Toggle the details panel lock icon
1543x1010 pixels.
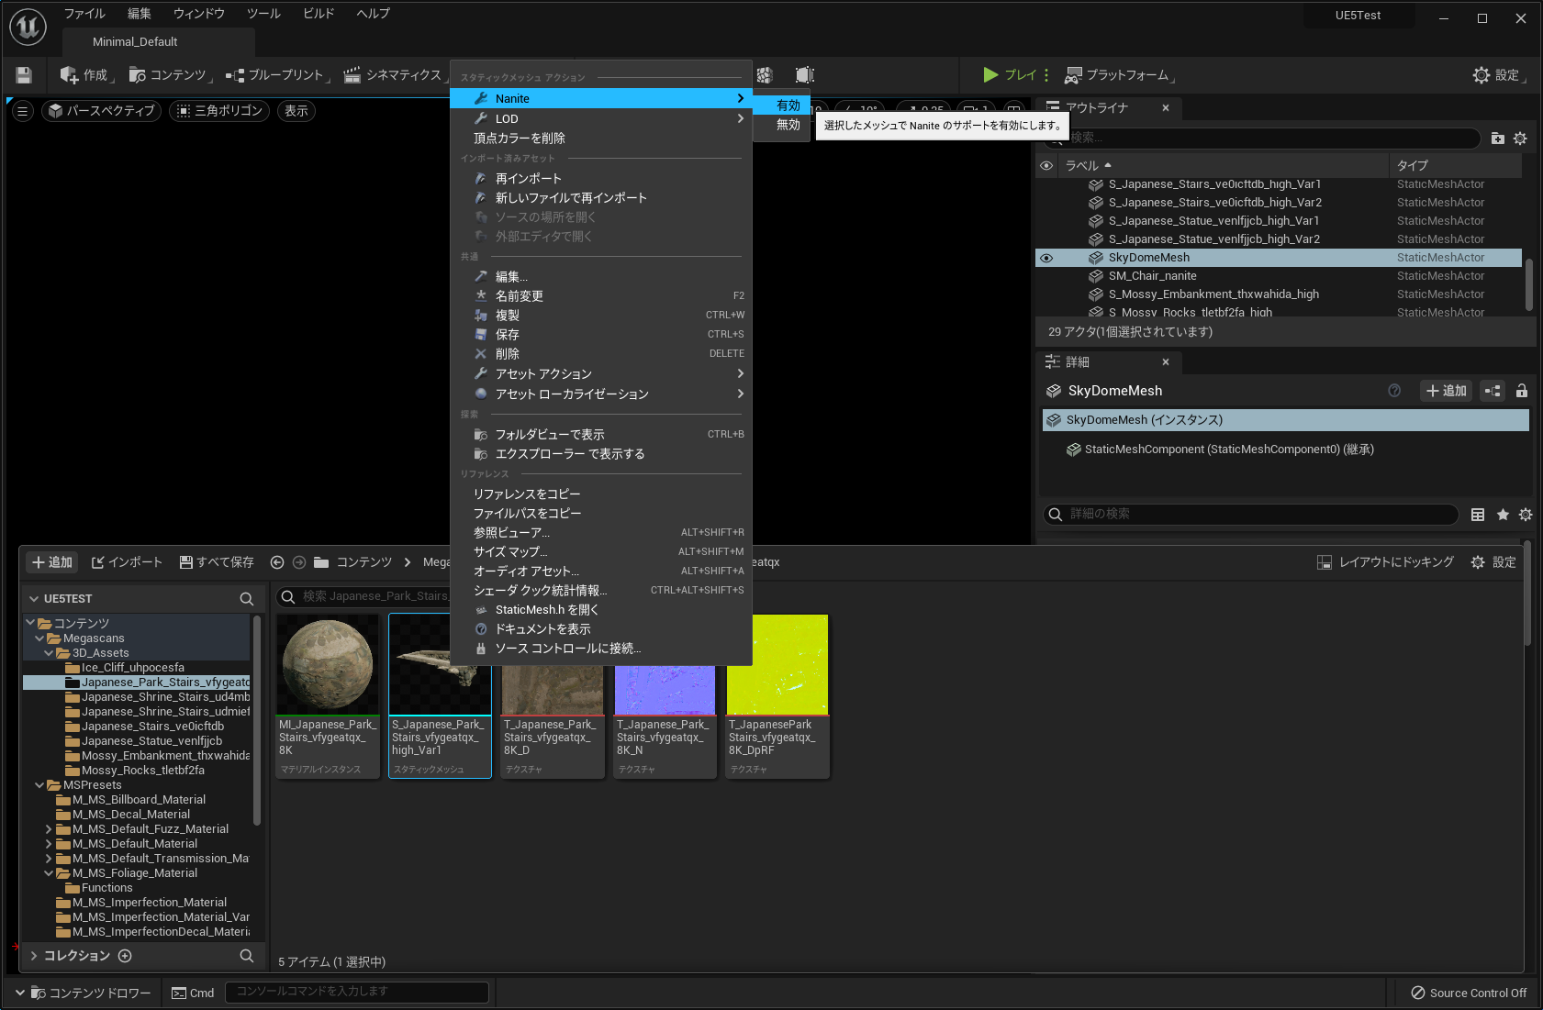point(1522,391)
